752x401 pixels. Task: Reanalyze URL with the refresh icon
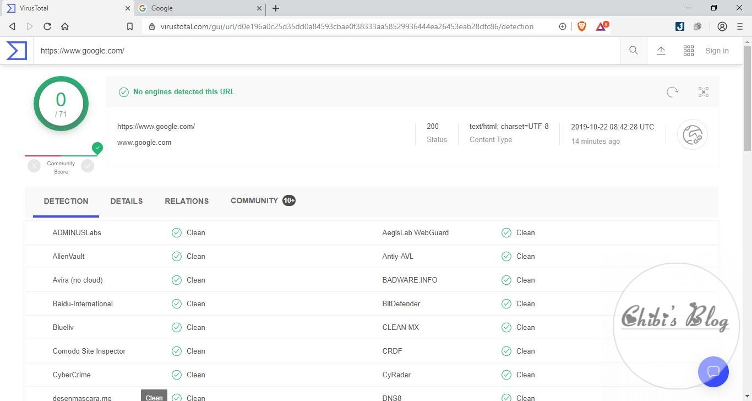pos(672,92)
